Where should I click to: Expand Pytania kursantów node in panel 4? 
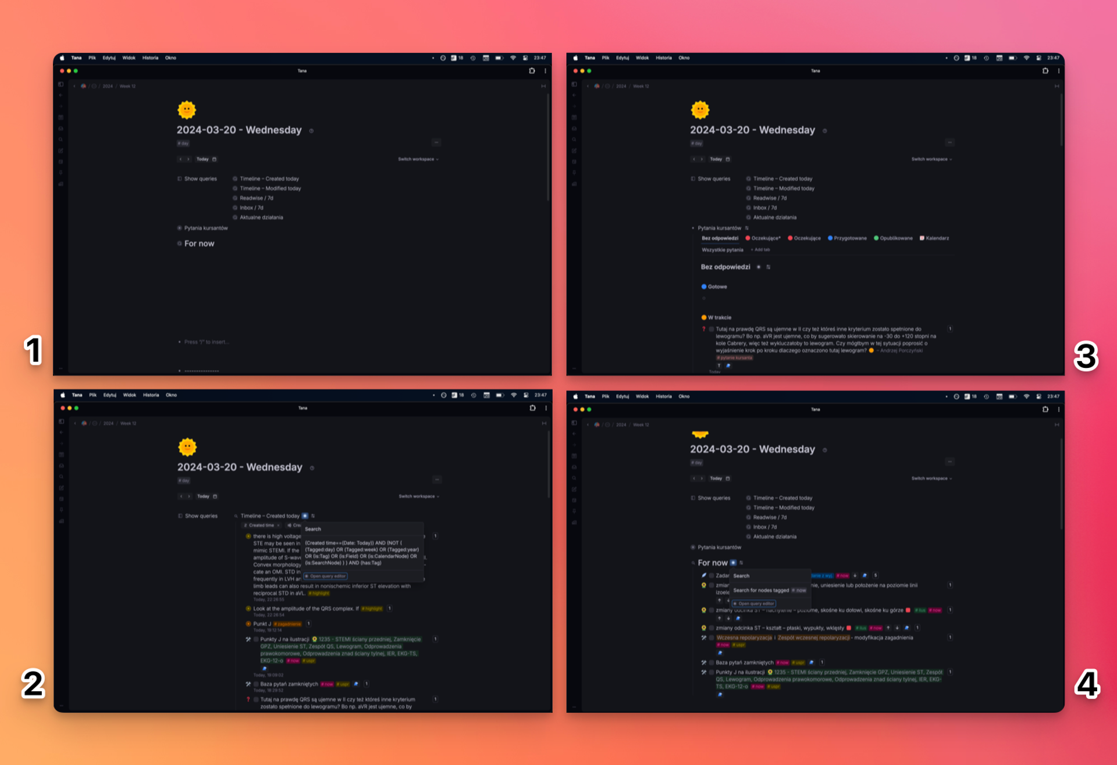[x=693, y=548]
